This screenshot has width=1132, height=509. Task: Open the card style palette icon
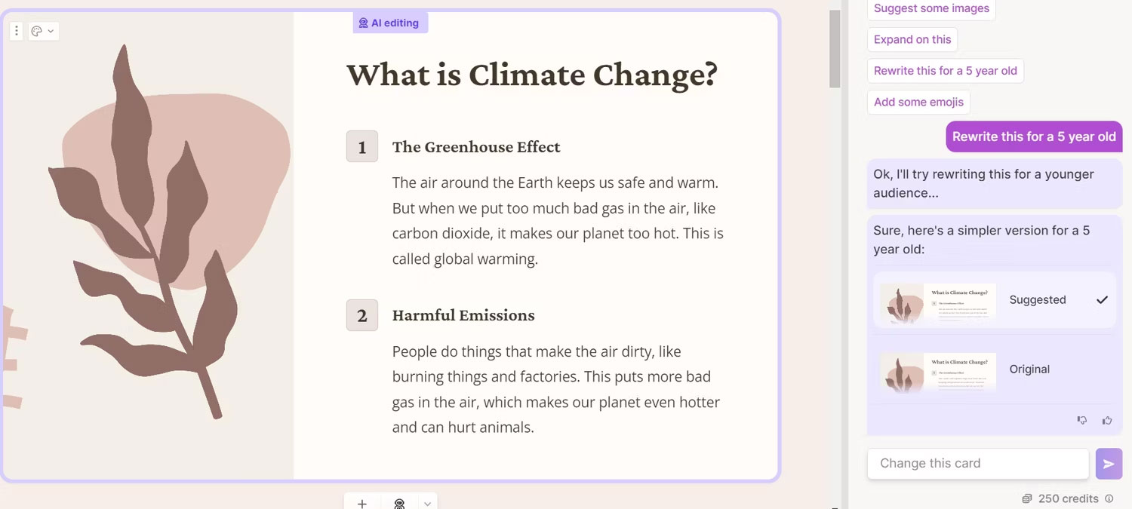click(x=37, y=31)
